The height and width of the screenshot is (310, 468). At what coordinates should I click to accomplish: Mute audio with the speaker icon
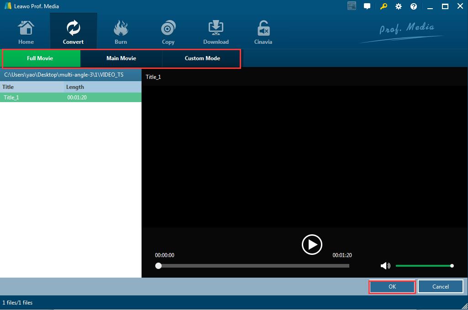(385, 266)
